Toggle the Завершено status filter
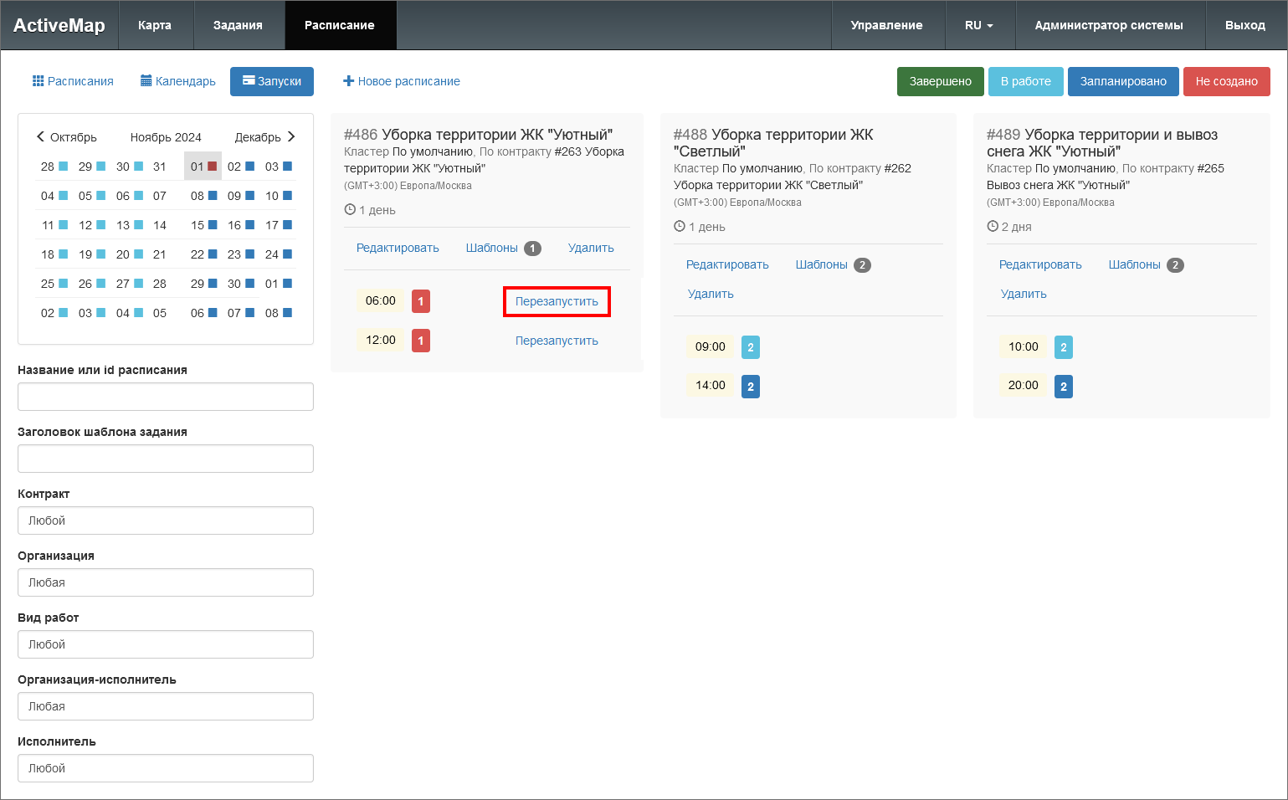The height and width of the screenshot is (800, 1288). click(x=940, y=81)
